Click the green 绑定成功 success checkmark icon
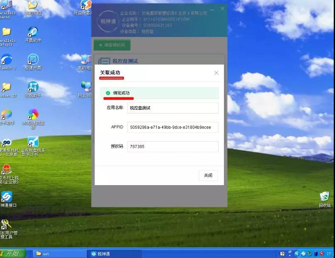Screen dimensions: 335x258 (x=108, y=93)
